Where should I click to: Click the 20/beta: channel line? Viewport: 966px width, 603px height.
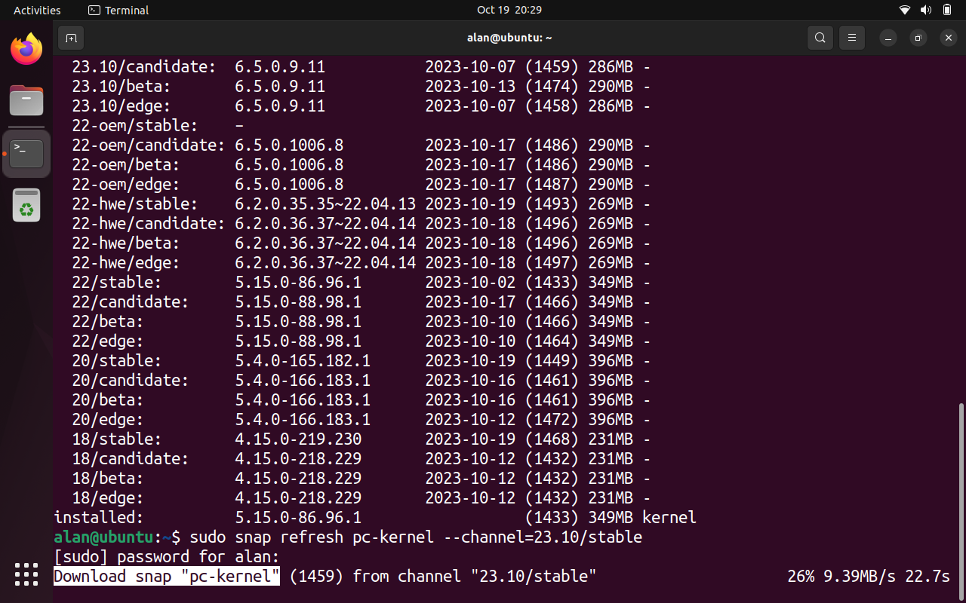tap(361, 400)
